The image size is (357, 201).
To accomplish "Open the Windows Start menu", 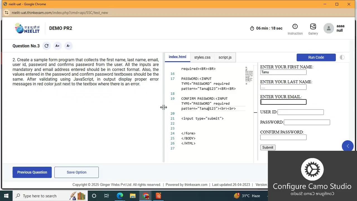I will click(6, 196).
